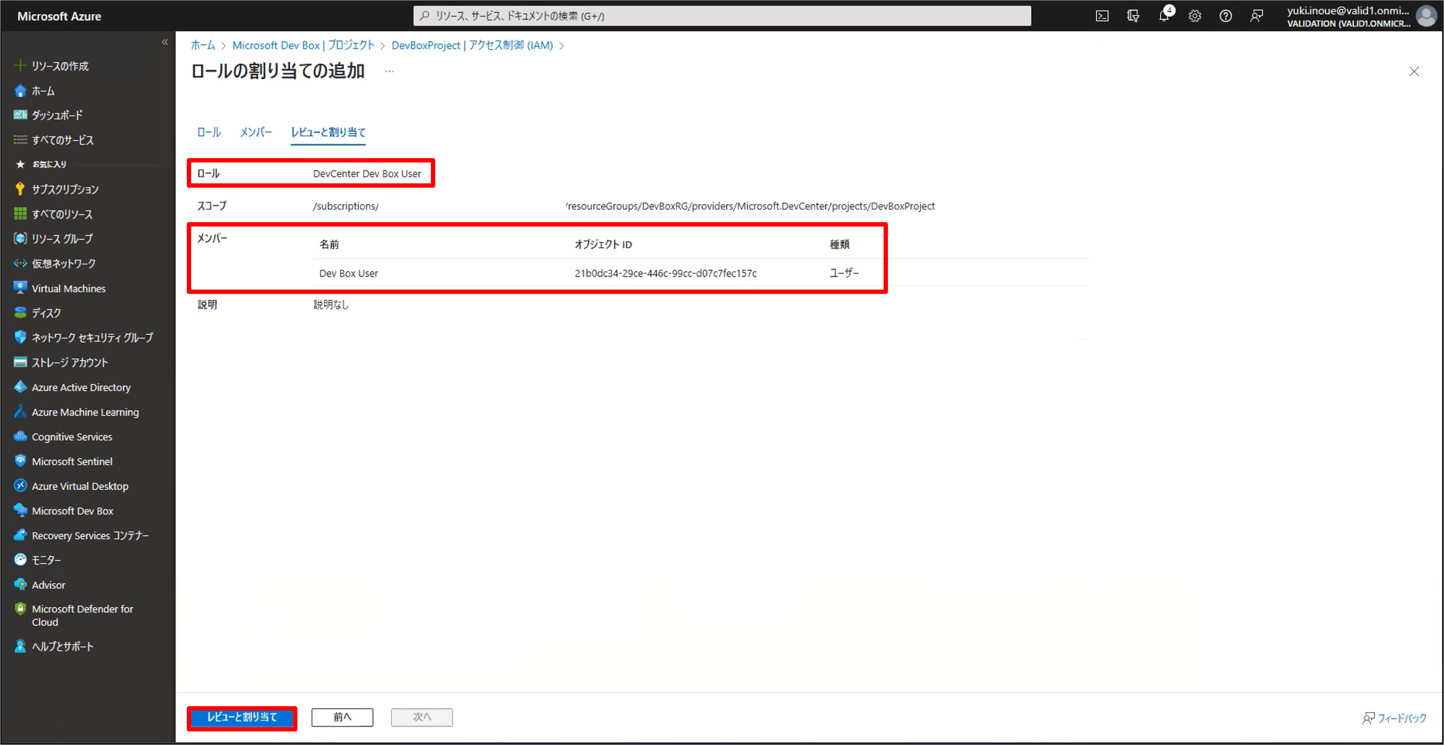Click the user account avatar
The height and width of the screenshot is (745, 1444).
click(x=1427, y=16)
